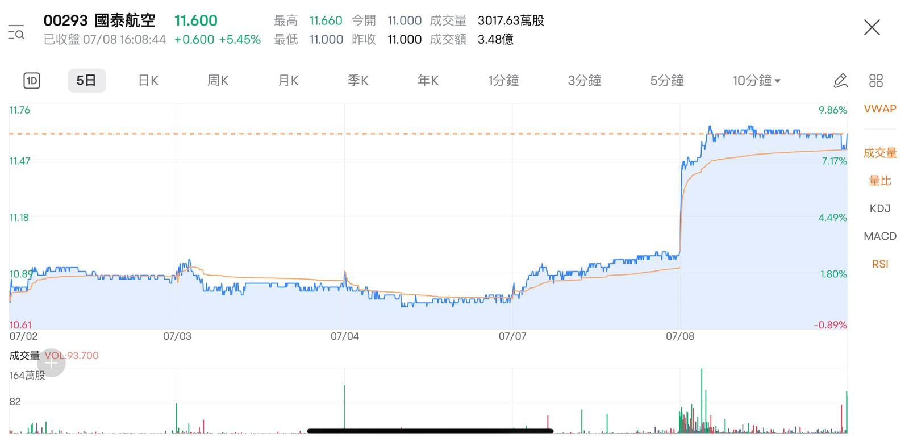
Task: Toggle the 量比 volume ratio indicator
Action: tap(879, 181)
